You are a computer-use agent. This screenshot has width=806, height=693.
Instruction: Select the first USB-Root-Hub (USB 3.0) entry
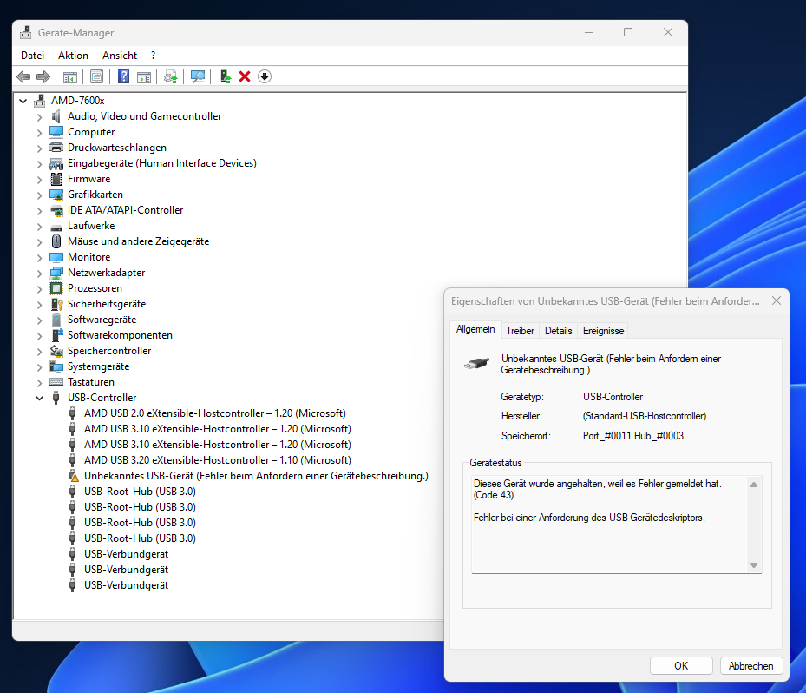tap(140, 492)
